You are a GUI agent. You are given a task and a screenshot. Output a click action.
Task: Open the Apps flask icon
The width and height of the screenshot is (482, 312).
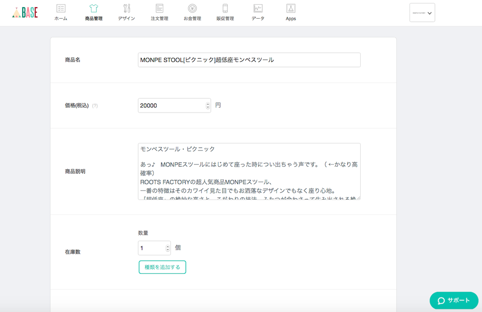click(x=291, y=8)
